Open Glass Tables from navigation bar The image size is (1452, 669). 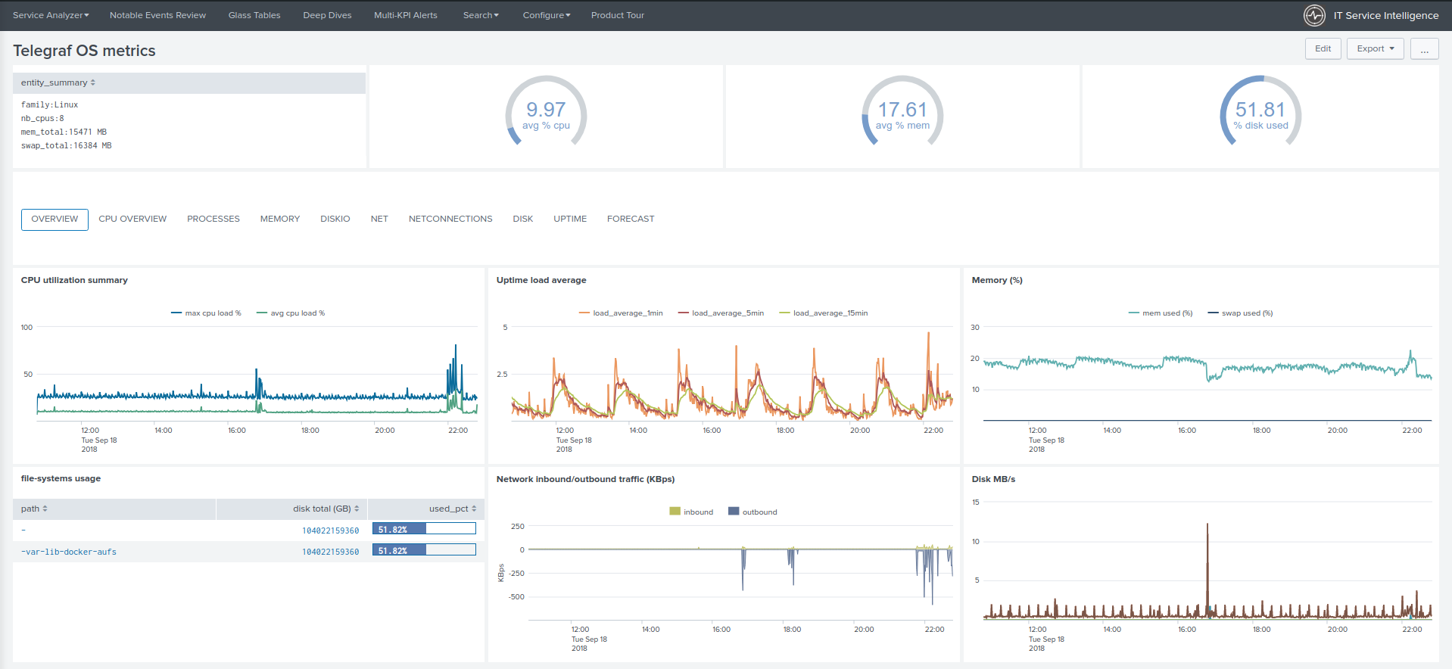pyautogui.click(x=254, y=15)
